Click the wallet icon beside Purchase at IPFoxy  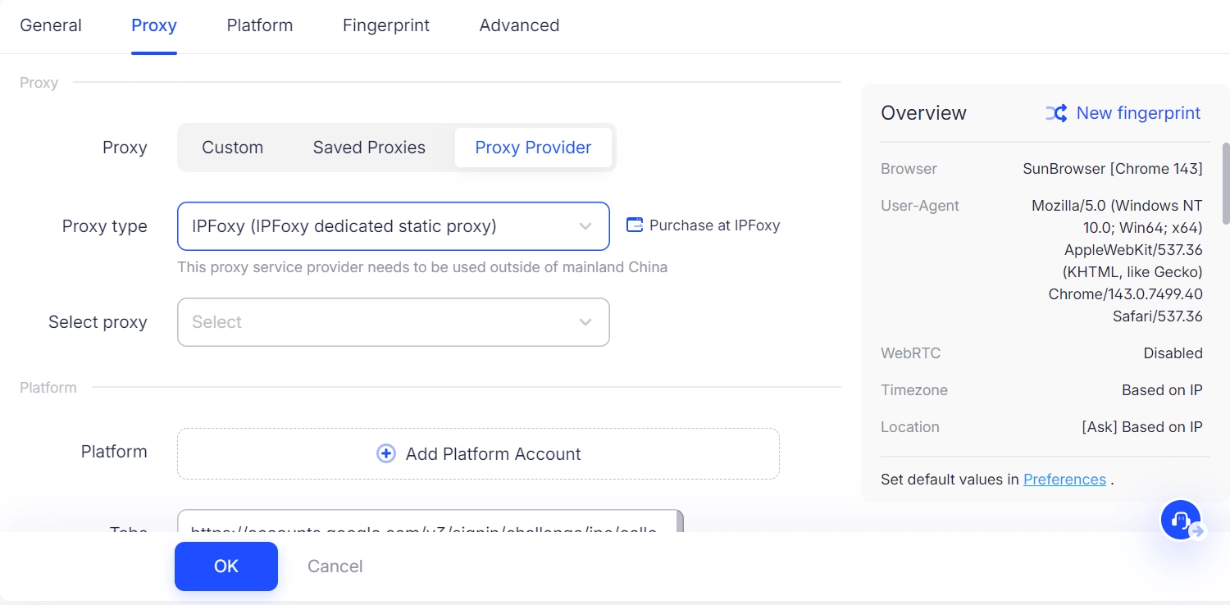coord(635,225)
